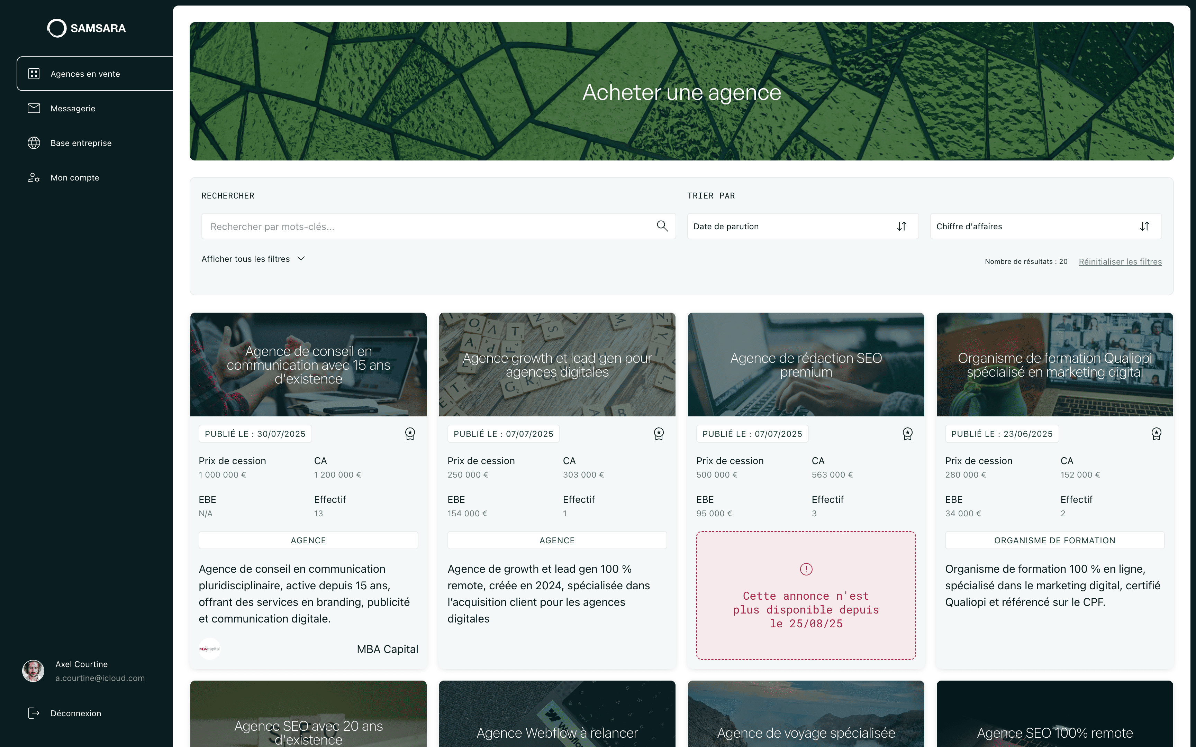Click the a.courtine@icloud.com email text
This screenshot has width=1196, height=747.
tap(100, 678)
